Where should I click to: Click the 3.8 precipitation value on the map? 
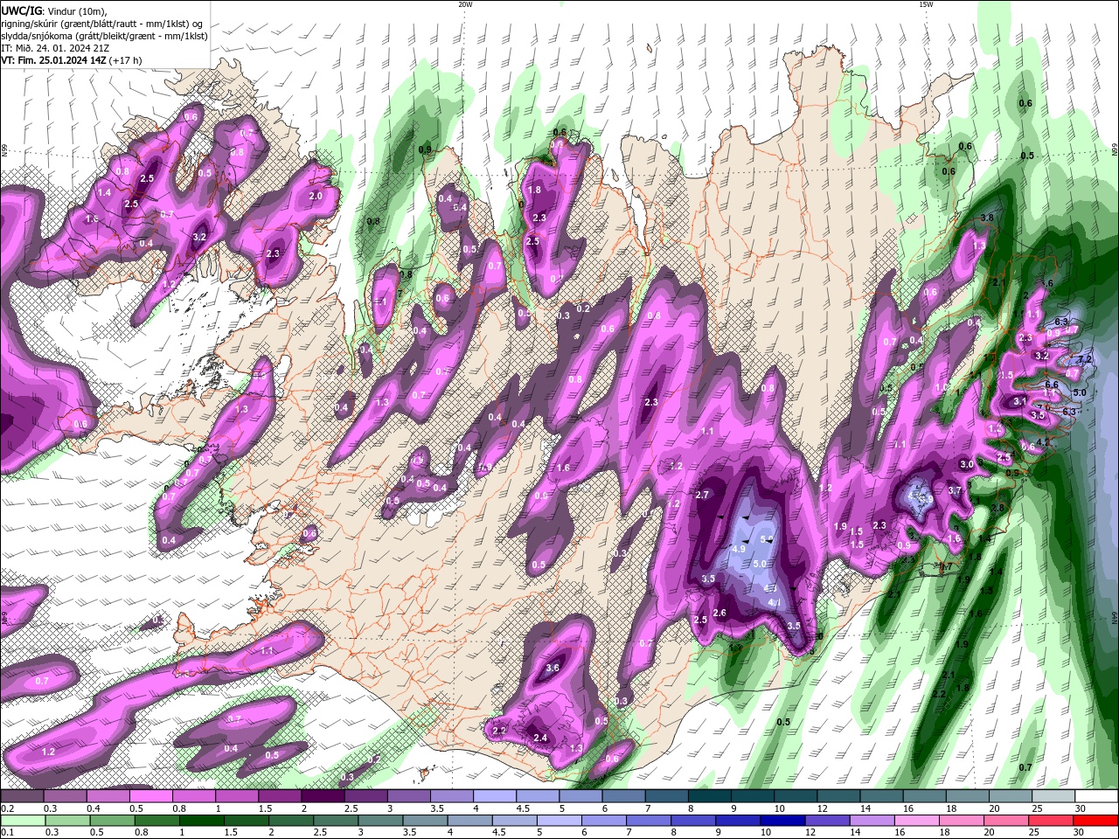(987, 218)
